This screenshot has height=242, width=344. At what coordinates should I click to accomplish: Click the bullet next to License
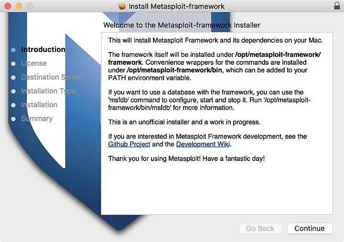coord(13,64)
